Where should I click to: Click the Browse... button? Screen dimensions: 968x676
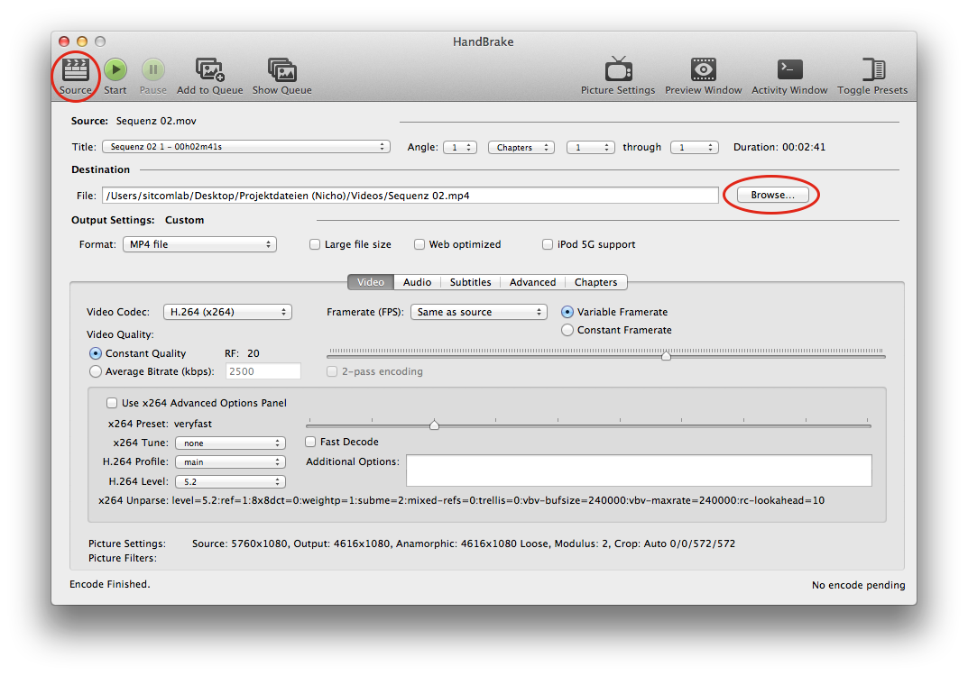pyautogui.click(x=773, y=195)
